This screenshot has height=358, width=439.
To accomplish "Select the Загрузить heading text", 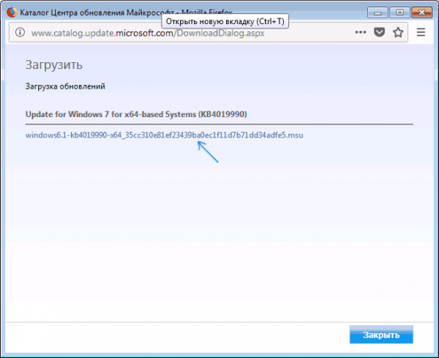I will pyautogui.click(x=54, y=64).
